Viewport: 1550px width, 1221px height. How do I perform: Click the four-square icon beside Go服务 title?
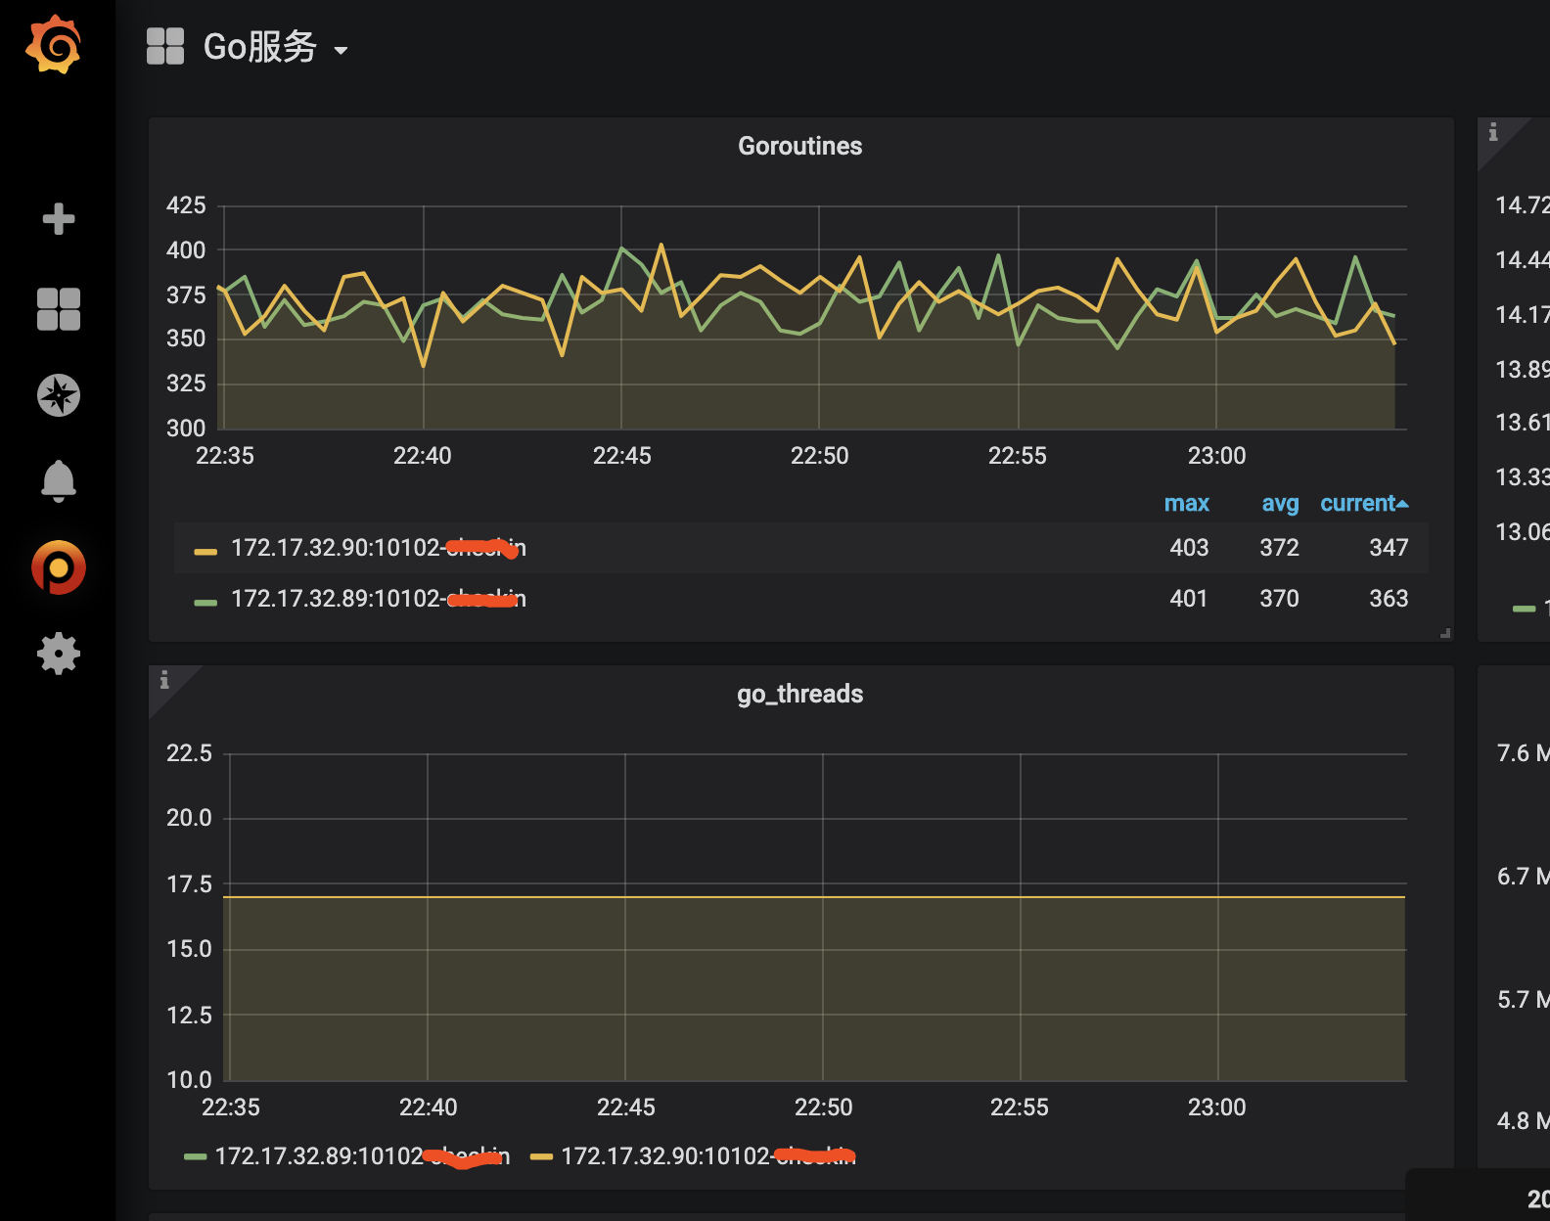(x=165, y=46)
